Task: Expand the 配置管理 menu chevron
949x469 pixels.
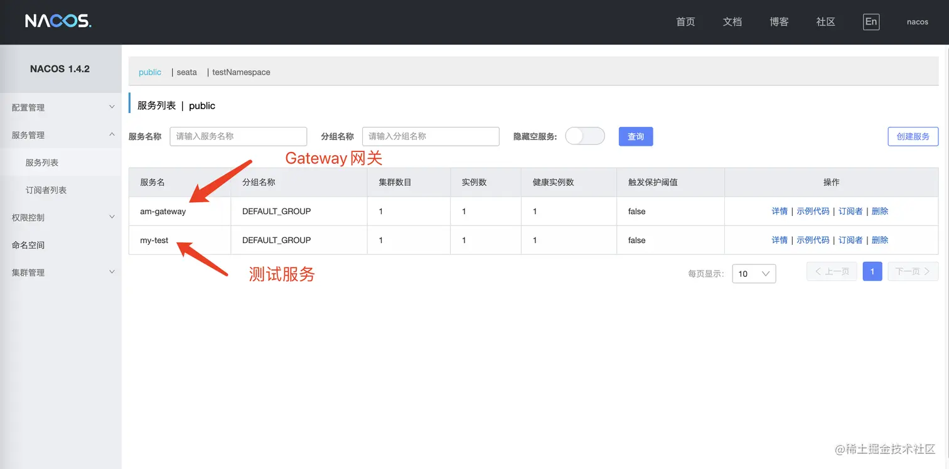Action: pos(112,107)
